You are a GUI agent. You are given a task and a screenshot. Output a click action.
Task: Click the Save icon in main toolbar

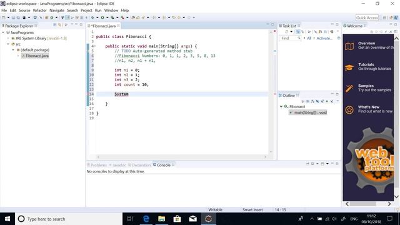(x=13, y=17)
